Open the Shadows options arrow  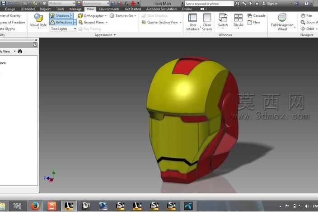coord(72,16)
